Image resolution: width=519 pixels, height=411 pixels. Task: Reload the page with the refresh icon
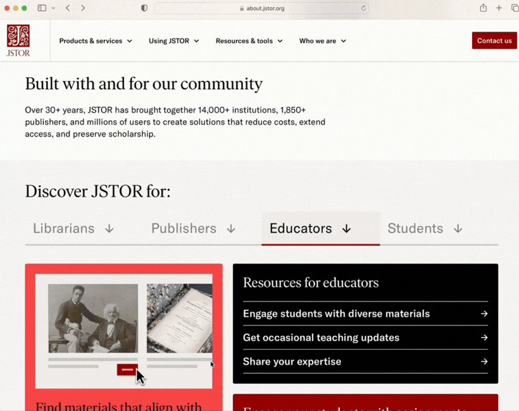point(363,8)
